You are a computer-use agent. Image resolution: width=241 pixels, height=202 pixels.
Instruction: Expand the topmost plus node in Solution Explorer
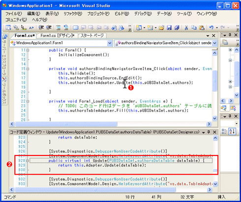tap(230, 50)
